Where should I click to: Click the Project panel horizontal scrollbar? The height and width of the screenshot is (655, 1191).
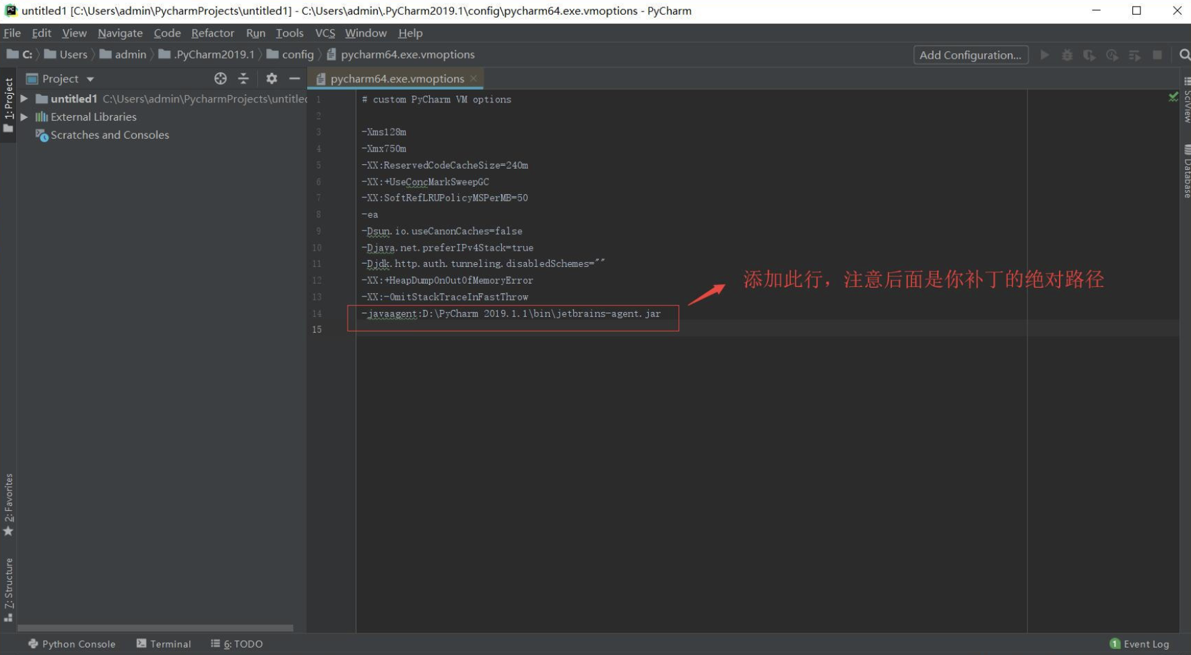(155, 628)
